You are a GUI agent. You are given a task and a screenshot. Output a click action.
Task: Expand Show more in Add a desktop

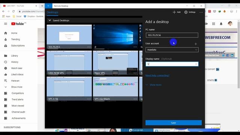pos(153,85)
